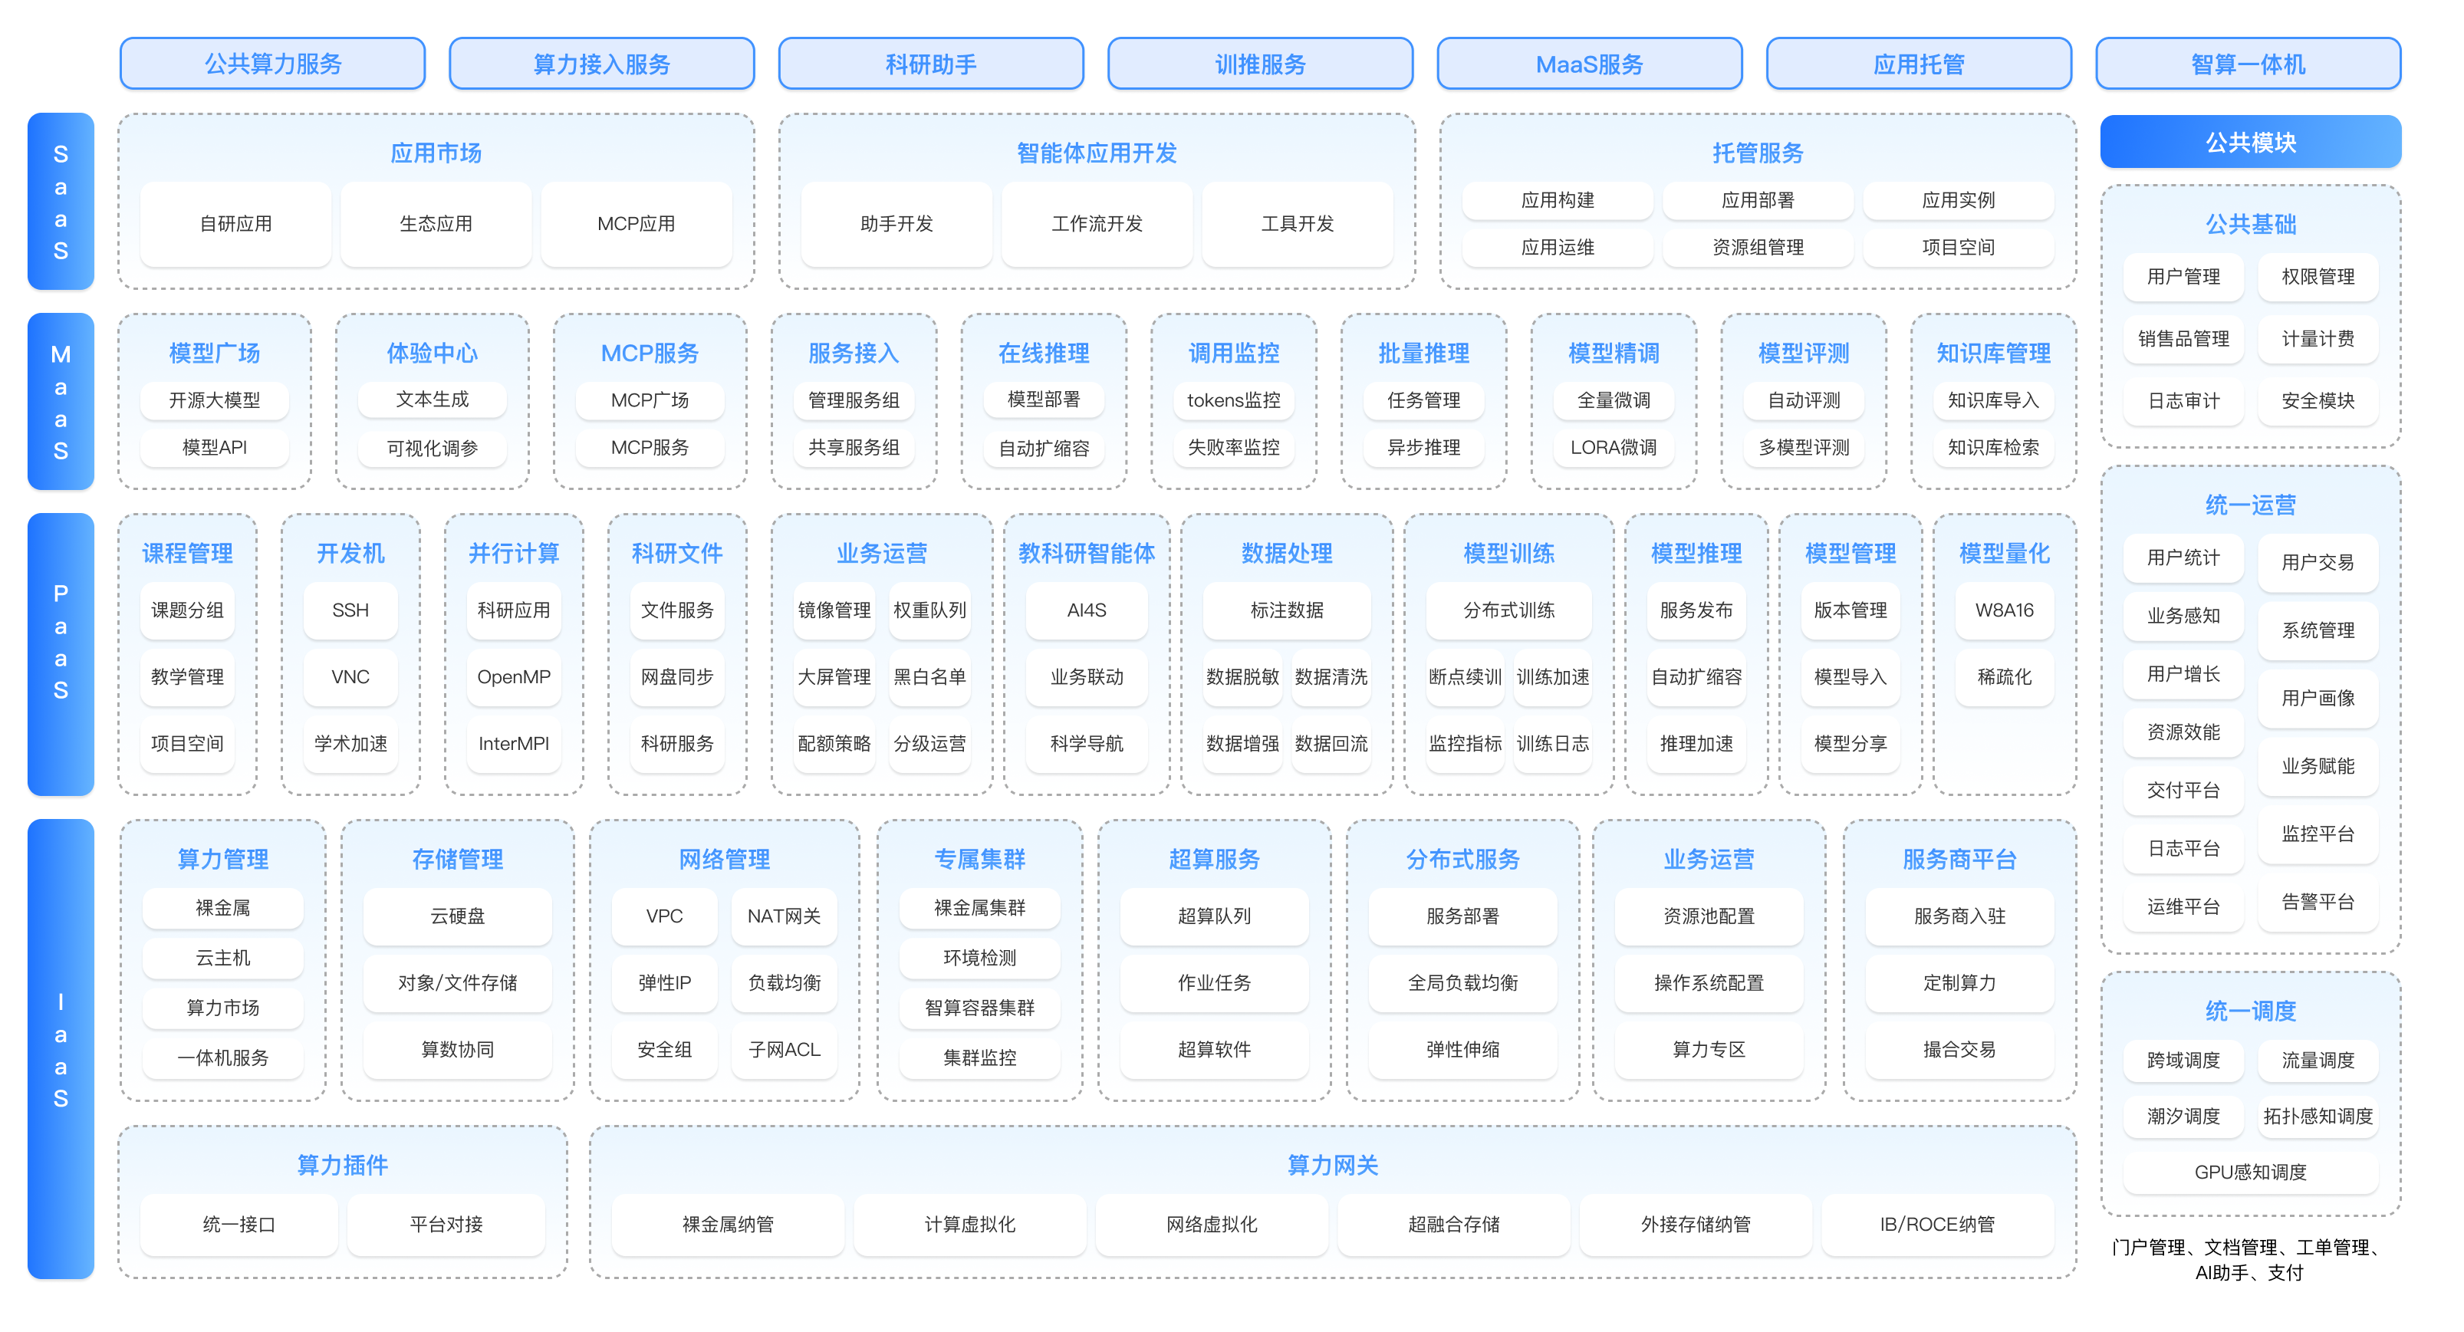Open IB/ROCE纳管 in 算力网关
2464x1332 pixels.
[1937, 1224]
